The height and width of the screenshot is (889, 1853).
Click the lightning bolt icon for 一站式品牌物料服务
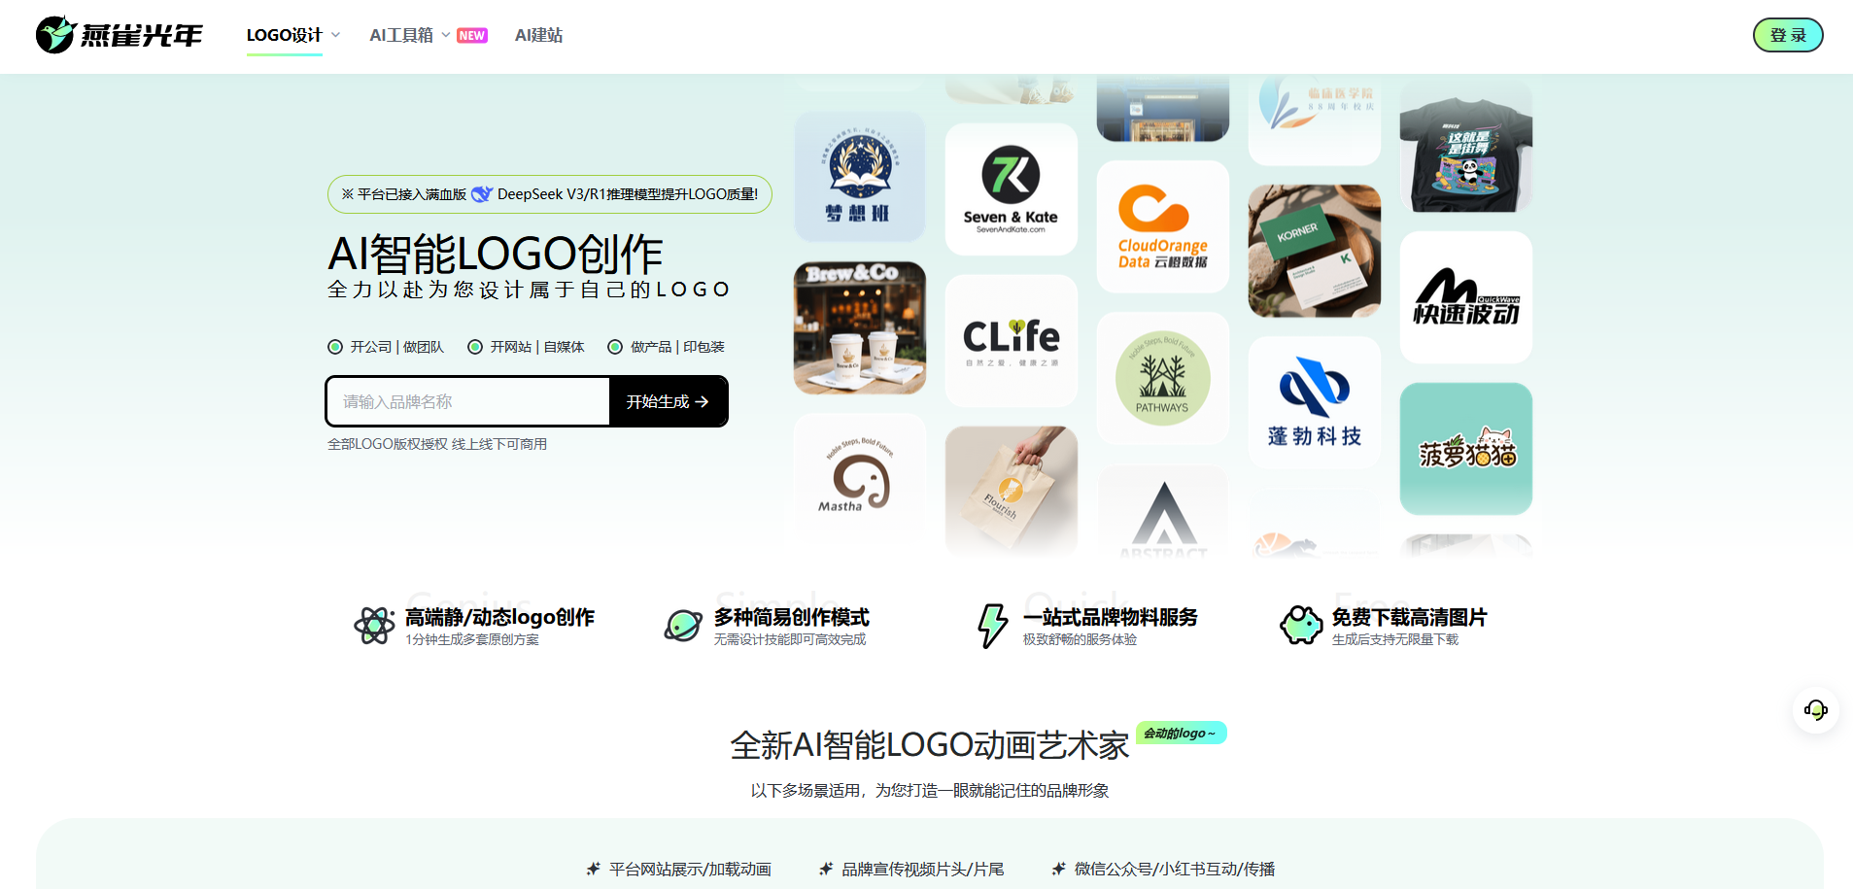click(x=992, y=626)
